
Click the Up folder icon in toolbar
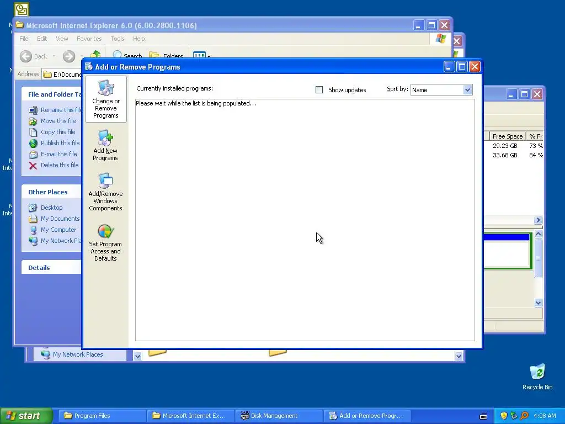pyautogui.click(x=95, y=55)
